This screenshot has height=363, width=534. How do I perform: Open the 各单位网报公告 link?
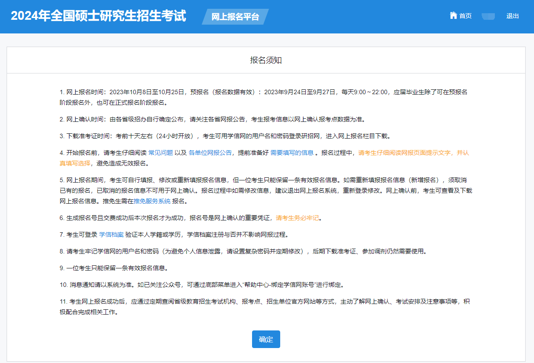[210, 153]
